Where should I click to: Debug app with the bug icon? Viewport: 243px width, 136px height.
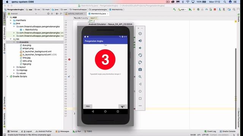pos(198,9)
